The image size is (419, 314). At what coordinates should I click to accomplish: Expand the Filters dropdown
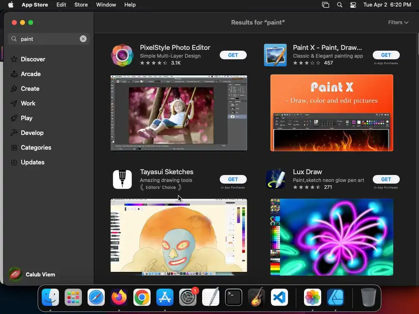398,22
